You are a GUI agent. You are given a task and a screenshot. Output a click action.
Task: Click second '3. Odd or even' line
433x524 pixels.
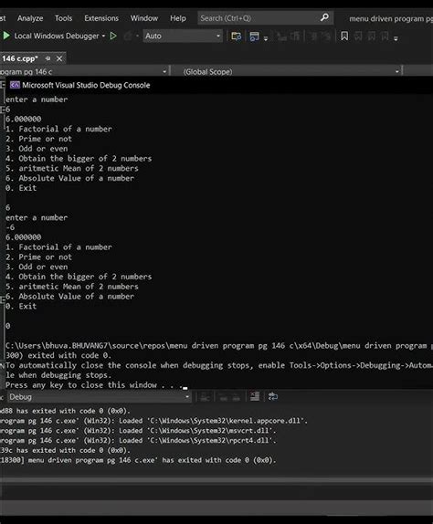point(37,267)
